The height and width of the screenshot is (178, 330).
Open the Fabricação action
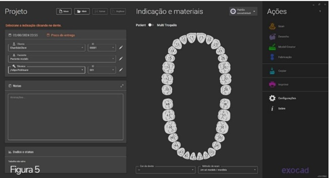(272, 57)
